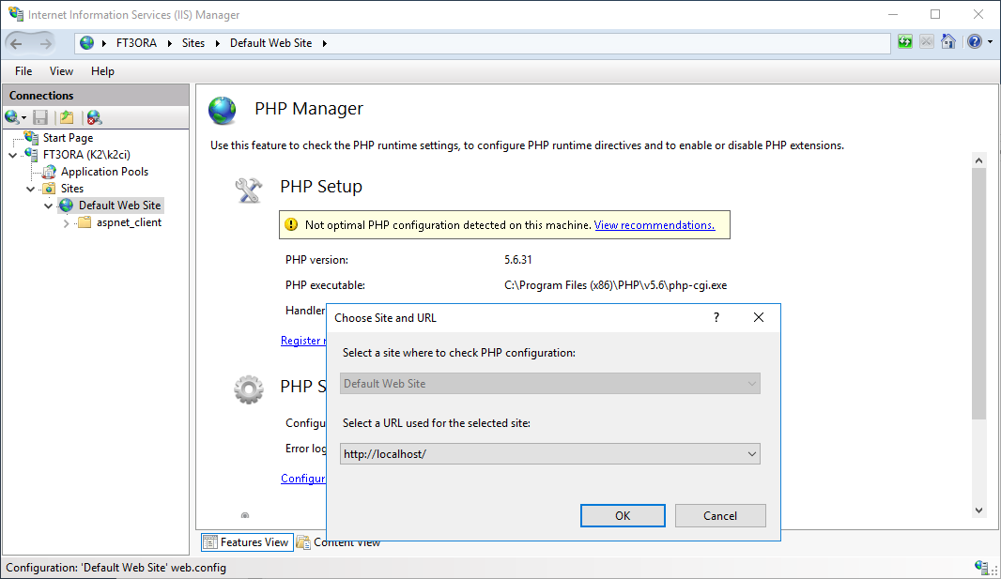Screen dimensions: 1001x579
Task: Click the status bar network icon
Action: coord(982,567)
